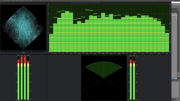Click the track header number box in Live
Screen dimensions: 180x101
(173, 14)
